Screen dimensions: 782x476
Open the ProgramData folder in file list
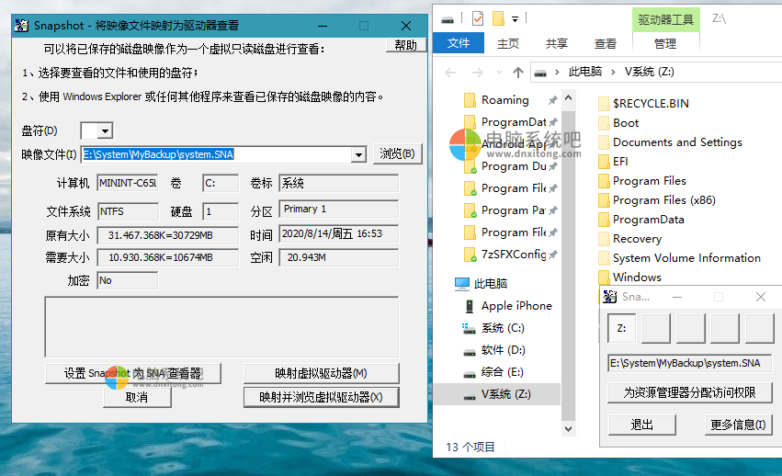pyautogui.click(x=641, y=220)
